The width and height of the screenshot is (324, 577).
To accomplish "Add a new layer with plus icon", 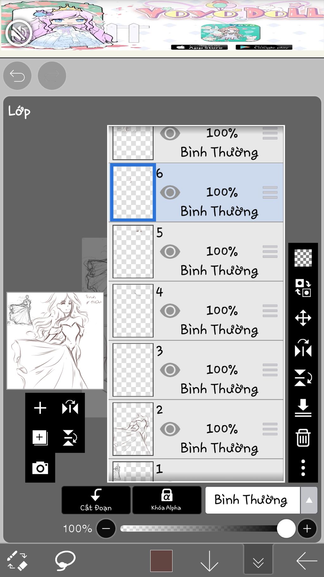I will pos(40,408).
